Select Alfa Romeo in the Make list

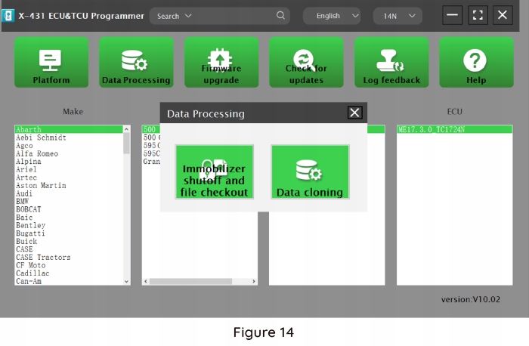tap(69, 154)
